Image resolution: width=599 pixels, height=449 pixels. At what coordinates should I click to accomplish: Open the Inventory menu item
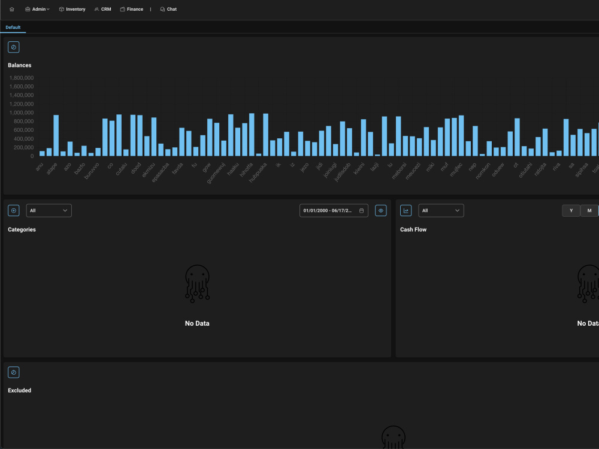[72, 9]
